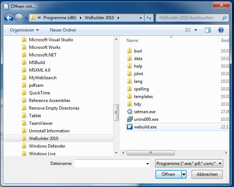Sort by the Name column header
The height and width of the screenshot is (187, 234).
click(x=132, y=41)
